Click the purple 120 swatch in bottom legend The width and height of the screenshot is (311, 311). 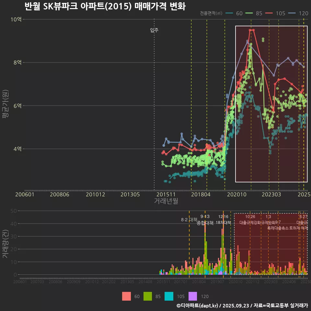click(193, 296)
